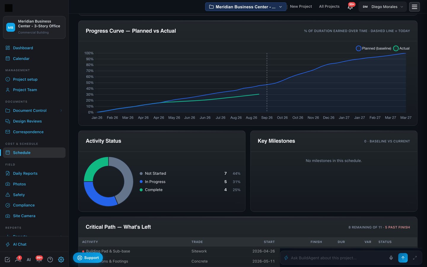Open the Diego Morales user menu
The image size is (427, 267).
(x=383, y=7)
